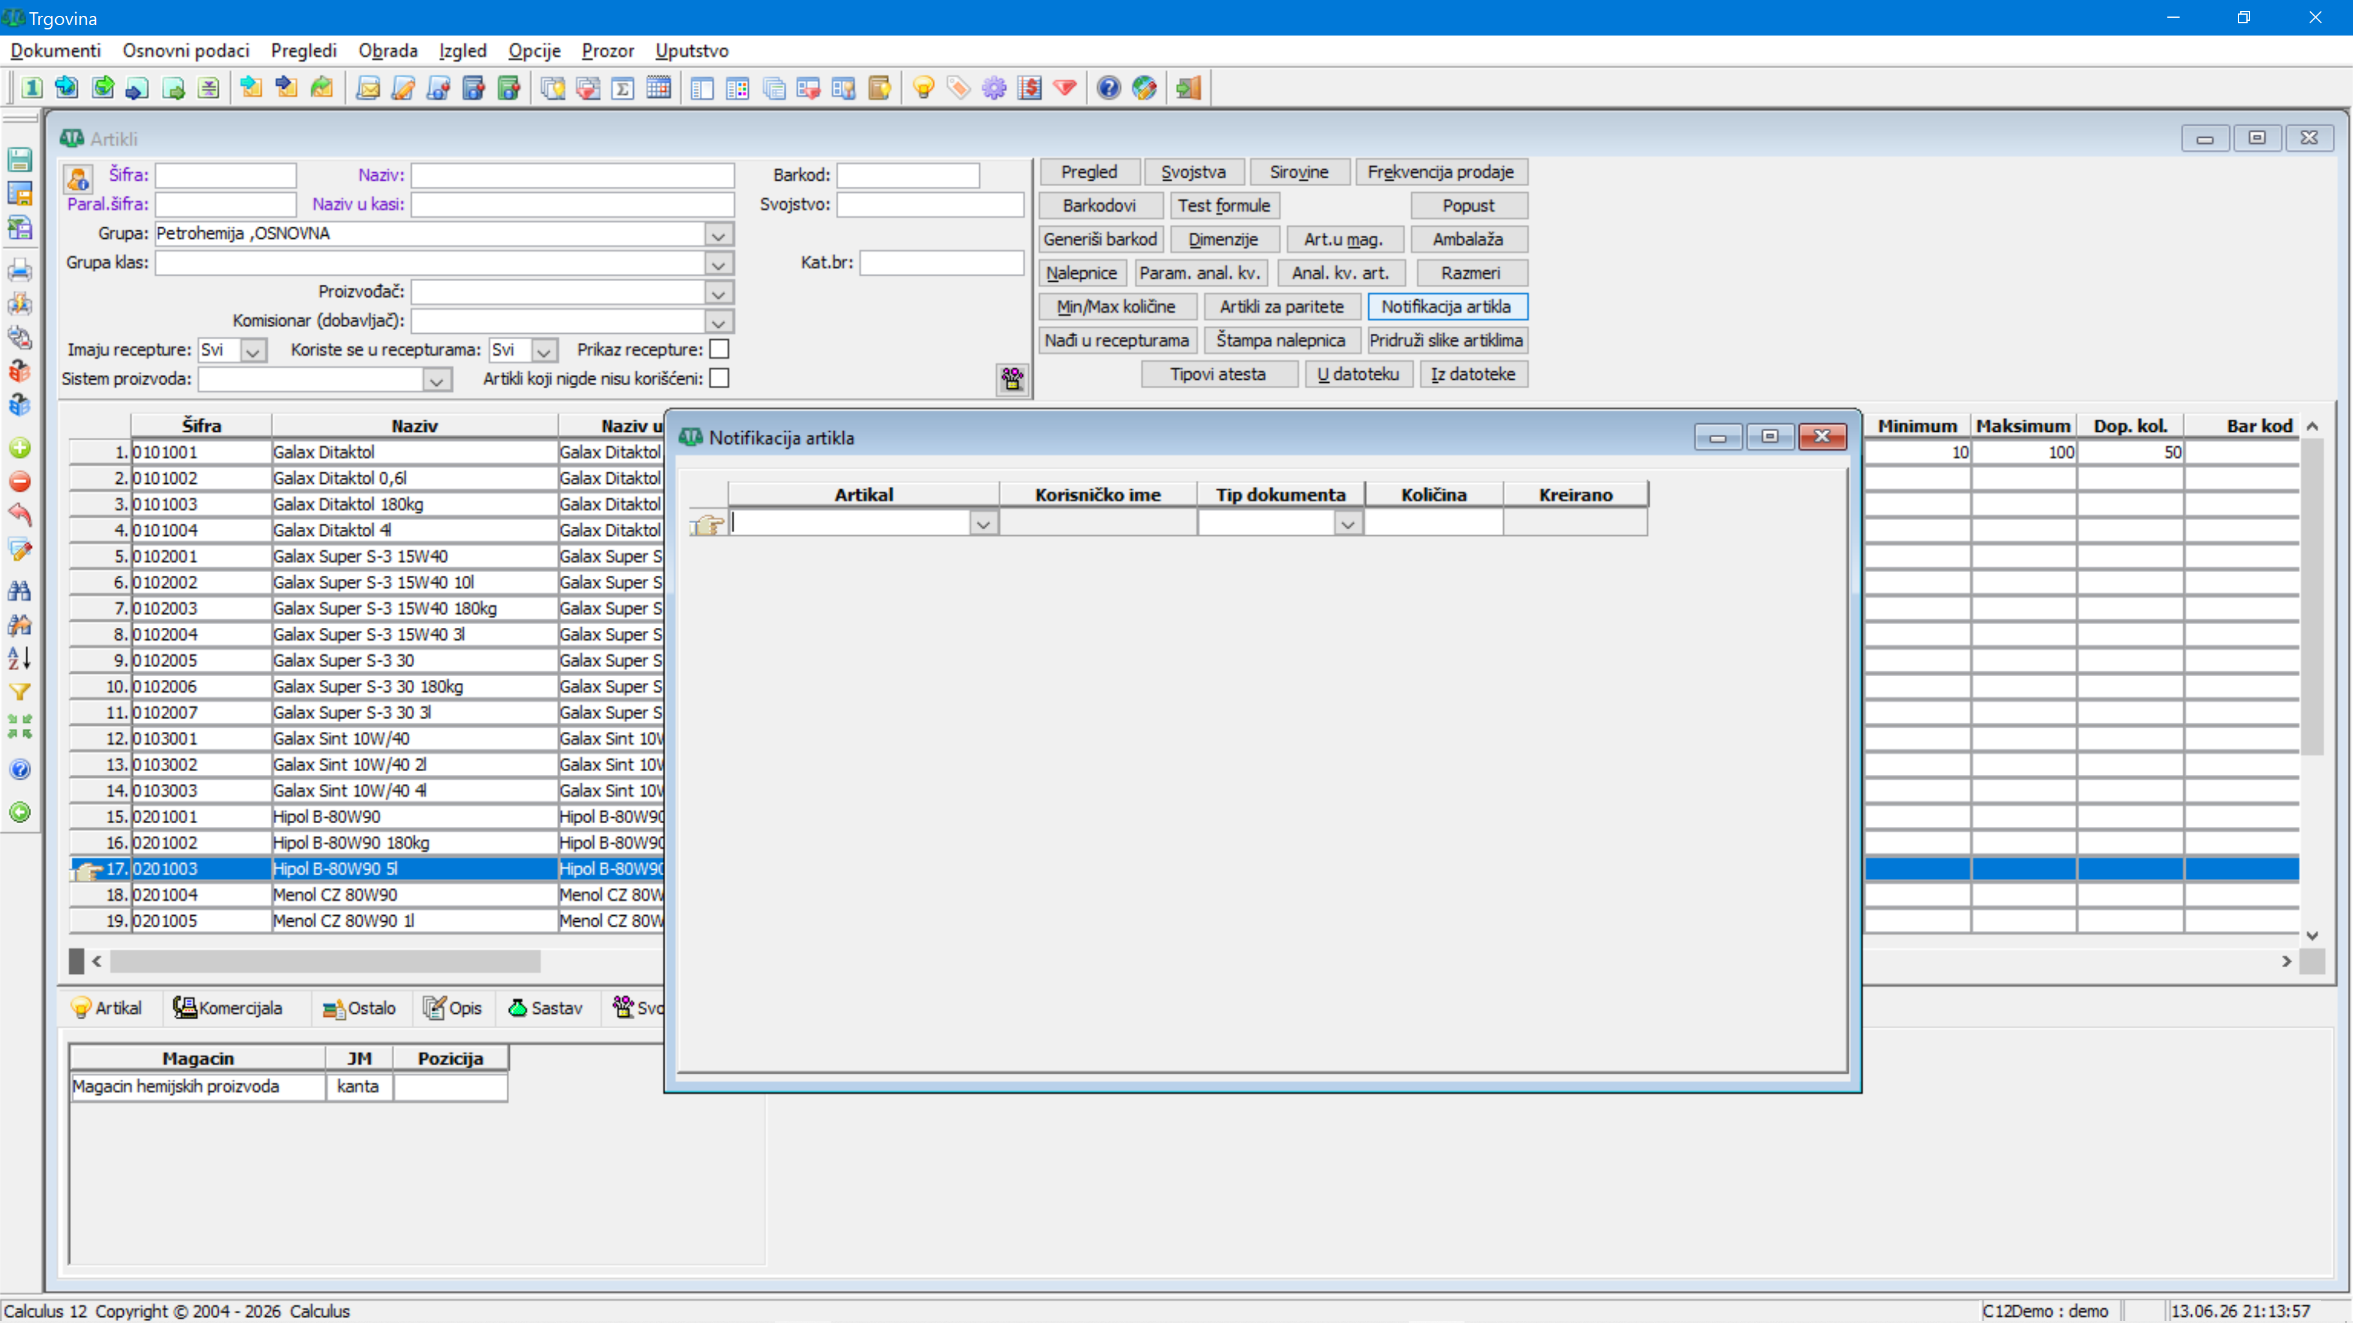2353x1323 pixels.
Task: Click the purple gear settings toolbar icon
Action: (994, 88)
